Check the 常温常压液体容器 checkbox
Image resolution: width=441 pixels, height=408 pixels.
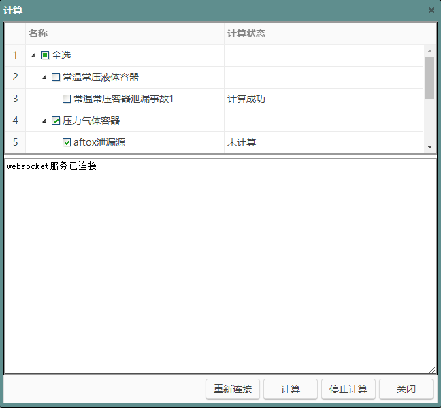click(56, 78)
